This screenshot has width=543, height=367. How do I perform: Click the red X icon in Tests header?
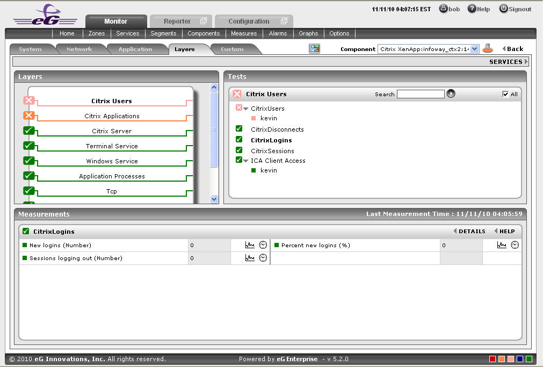[x=237, y=94]
